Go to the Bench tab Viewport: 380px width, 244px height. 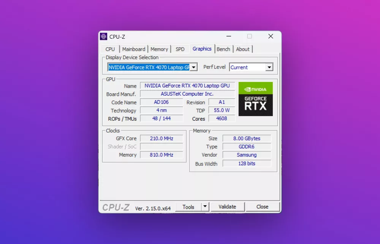click(223, 49)
